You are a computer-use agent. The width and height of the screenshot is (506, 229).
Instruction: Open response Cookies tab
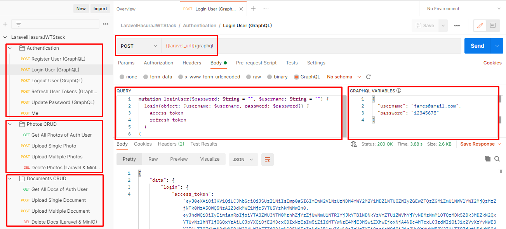[x=143, y=144]
